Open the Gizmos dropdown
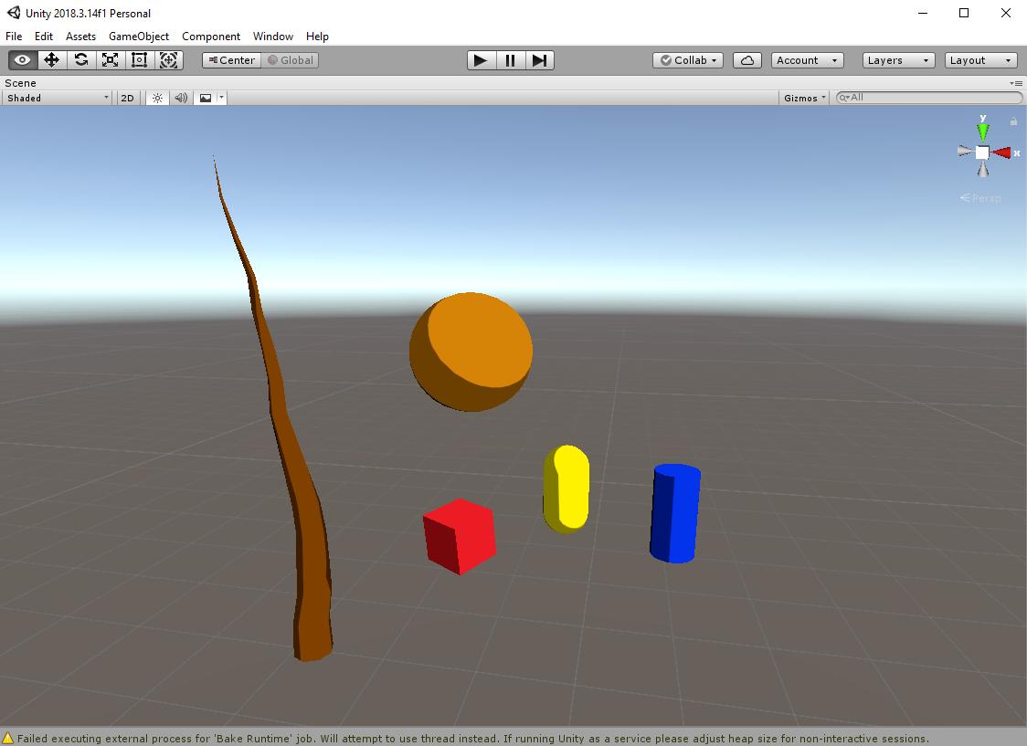1027x746 pixels. tap(804, 99)
